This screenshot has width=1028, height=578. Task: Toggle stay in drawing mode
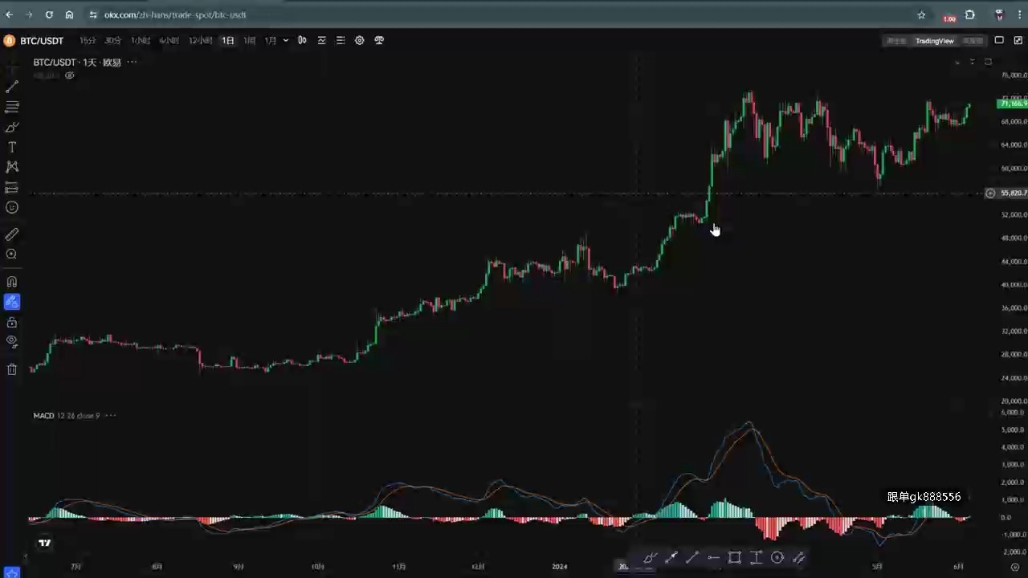click(12, 302)
